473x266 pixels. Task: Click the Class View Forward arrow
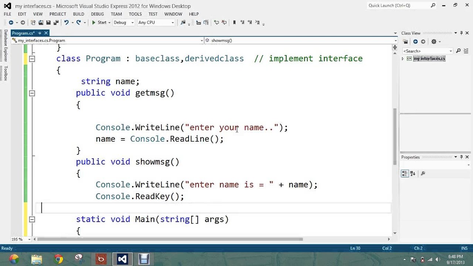[x=423, y=42]
